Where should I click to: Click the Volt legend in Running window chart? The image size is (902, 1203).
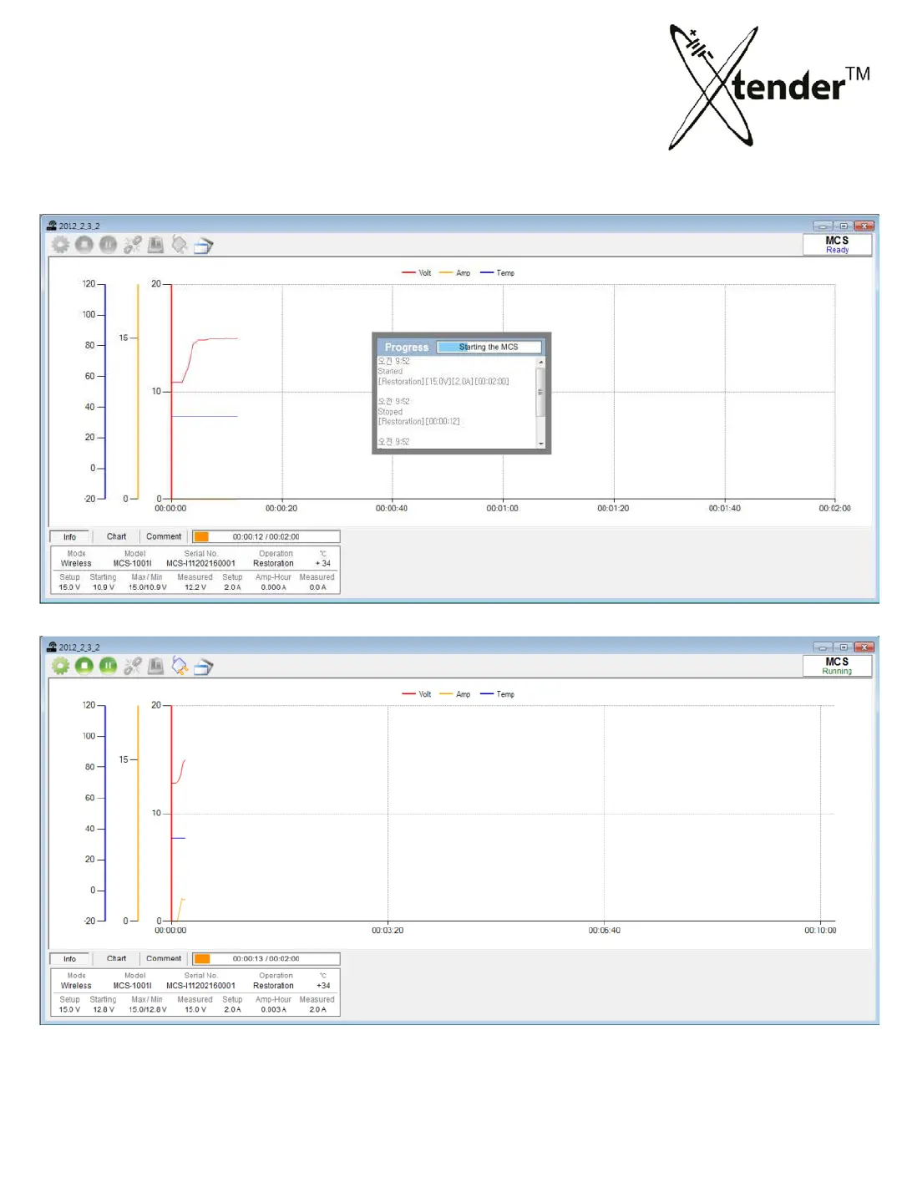pyautogui.click(x=417, y=694)
